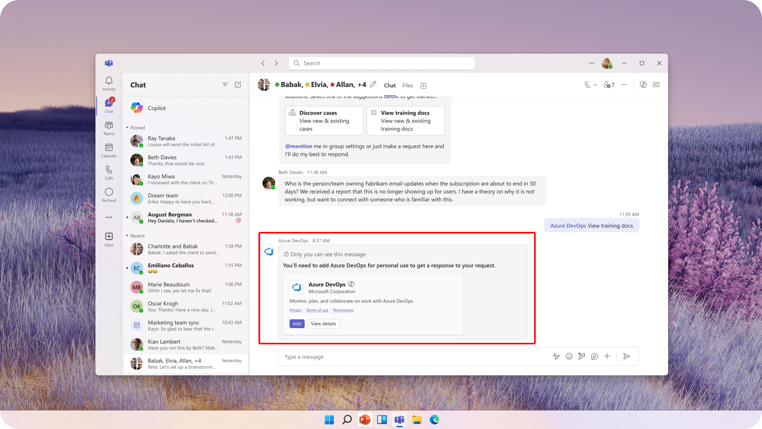Open the Activity bell icon
Image resolution: width=762 pixels, height=429 pixels.
pos(109,80)
